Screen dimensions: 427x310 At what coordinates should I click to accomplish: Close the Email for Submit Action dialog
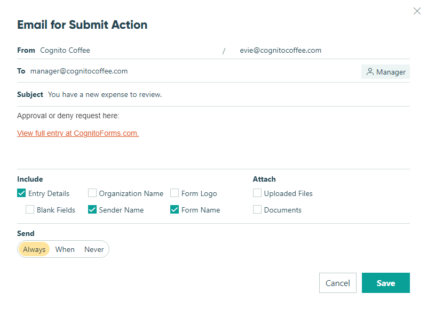[417, 11]
